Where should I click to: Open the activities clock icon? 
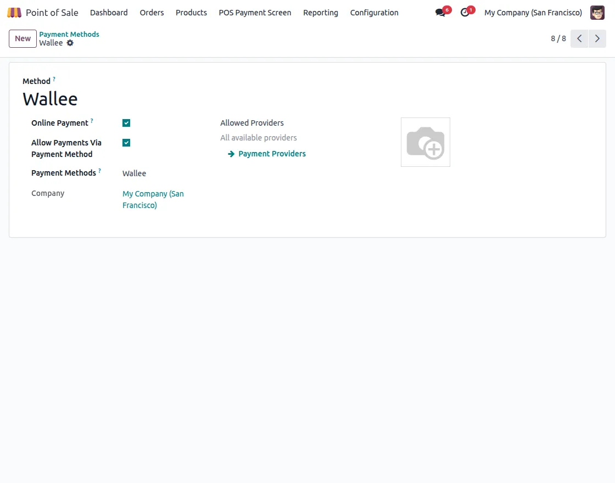[465, 13]
